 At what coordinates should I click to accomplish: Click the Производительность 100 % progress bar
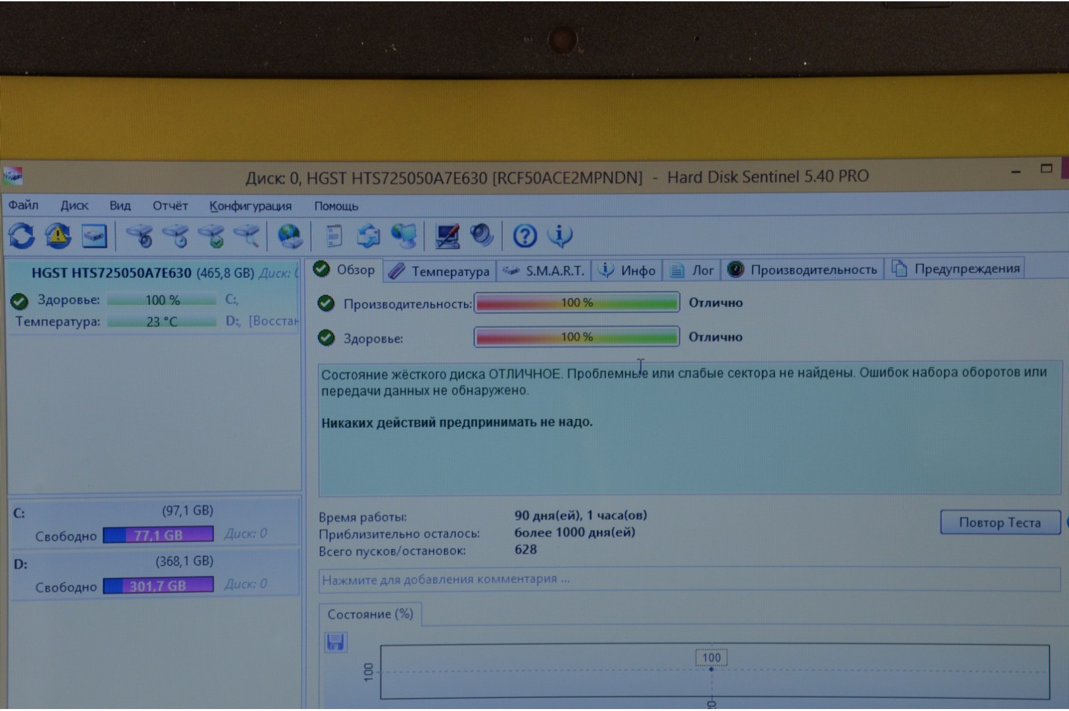point(577,303)
